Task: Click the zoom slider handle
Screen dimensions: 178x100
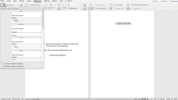Action: click(165, 99)
